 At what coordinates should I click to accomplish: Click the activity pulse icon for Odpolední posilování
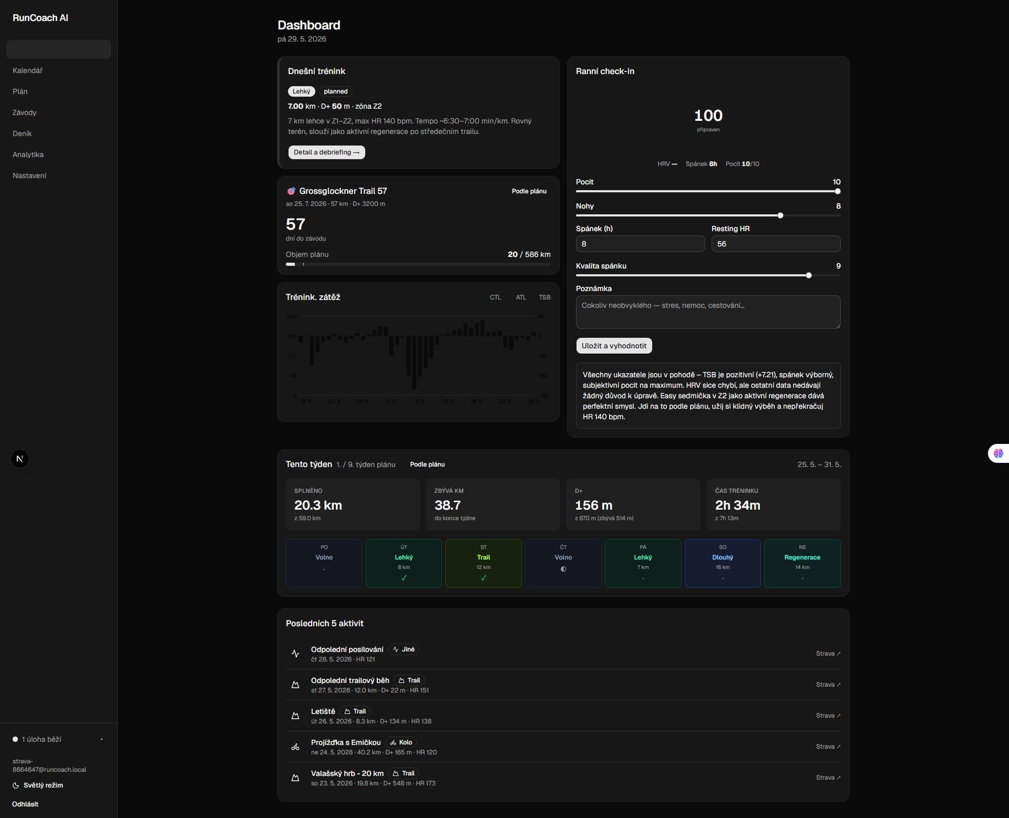(295, 654)
